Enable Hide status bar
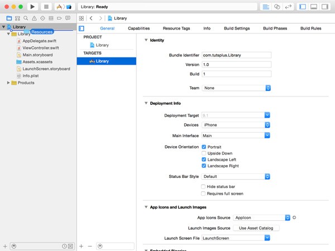The width and height of the screenshot is (335, 251). click(203, 186)
